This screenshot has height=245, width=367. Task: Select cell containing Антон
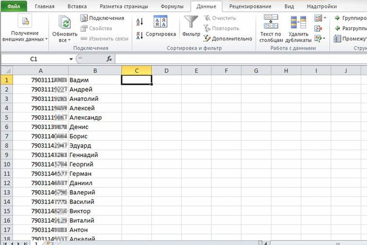click(95, 230)
